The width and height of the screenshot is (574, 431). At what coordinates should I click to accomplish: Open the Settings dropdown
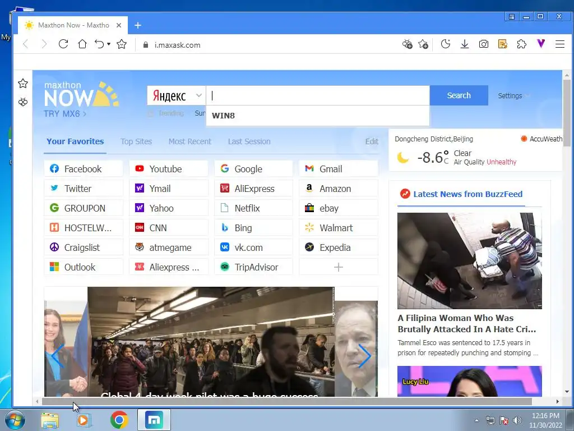click(x=513, y=95)
